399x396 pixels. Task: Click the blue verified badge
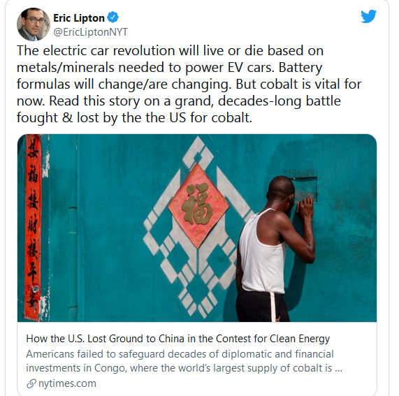[113, 17]
